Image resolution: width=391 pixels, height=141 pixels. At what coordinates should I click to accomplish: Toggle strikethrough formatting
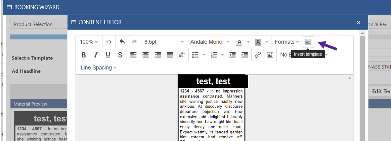click(120, 55)
